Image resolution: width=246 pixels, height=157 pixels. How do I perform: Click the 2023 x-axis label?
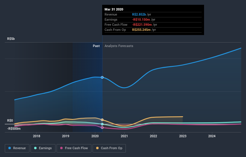[x=183, y=136]
